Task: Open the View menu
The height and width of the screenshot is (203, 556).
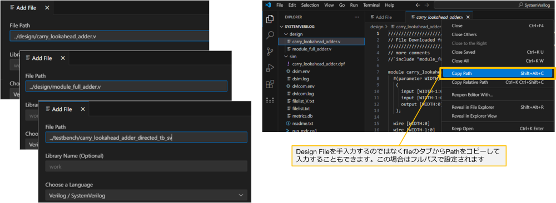Action: click(329, 6)
